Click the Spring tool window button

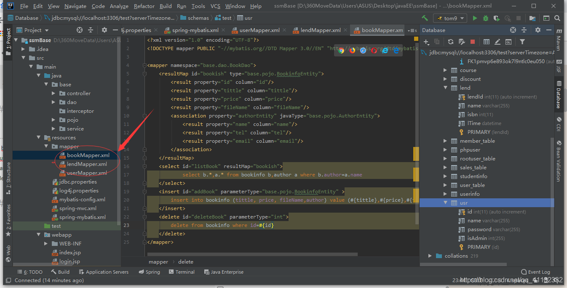click(149, 272)
